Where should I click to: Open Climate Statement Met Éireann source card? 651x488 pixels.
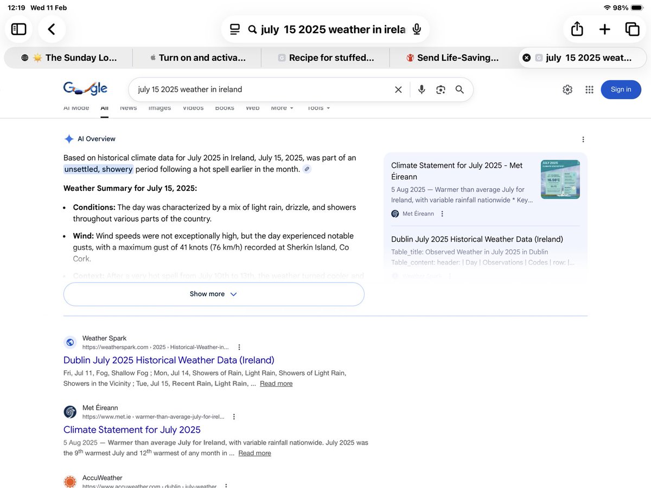457,171
